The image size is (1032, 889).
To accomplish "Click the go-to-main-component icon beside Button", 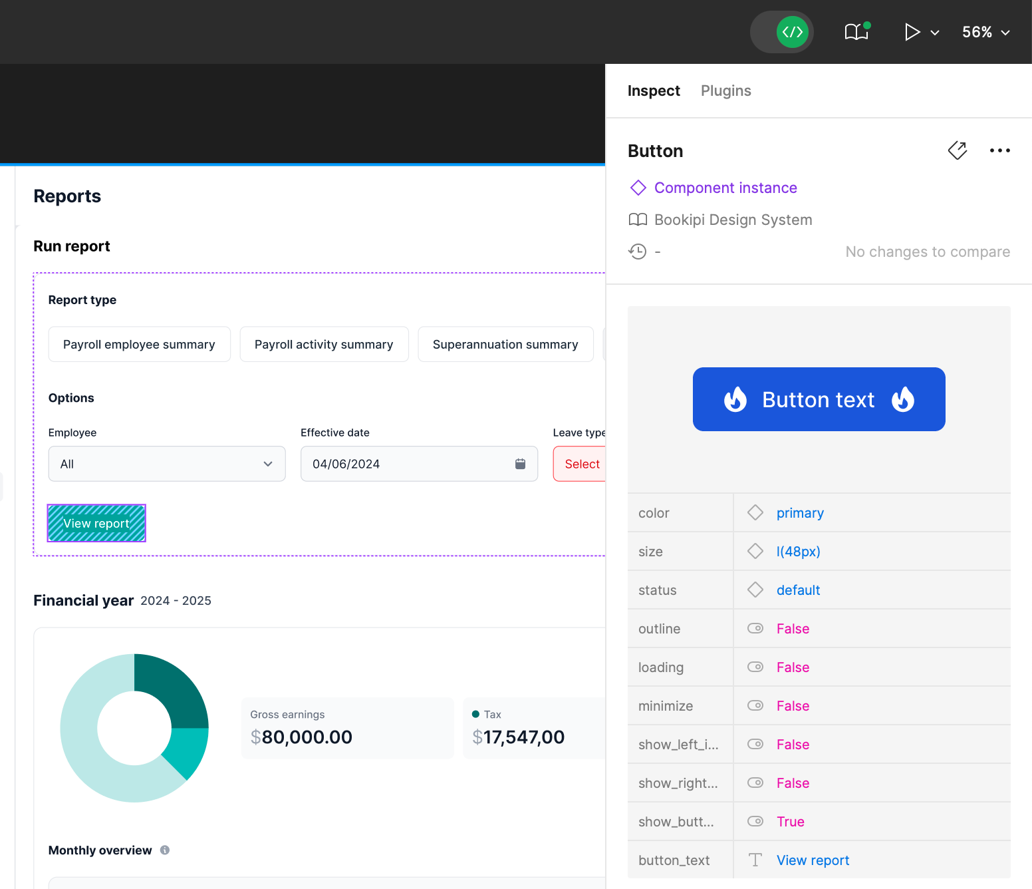I will [957, 150].
